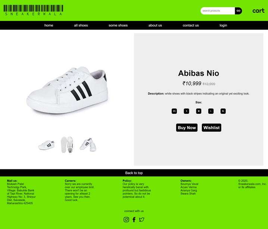Open the cart
Image resolution: width=268 pixels, height=229 pixels.
pyautogui.click(x=258, y=11)
